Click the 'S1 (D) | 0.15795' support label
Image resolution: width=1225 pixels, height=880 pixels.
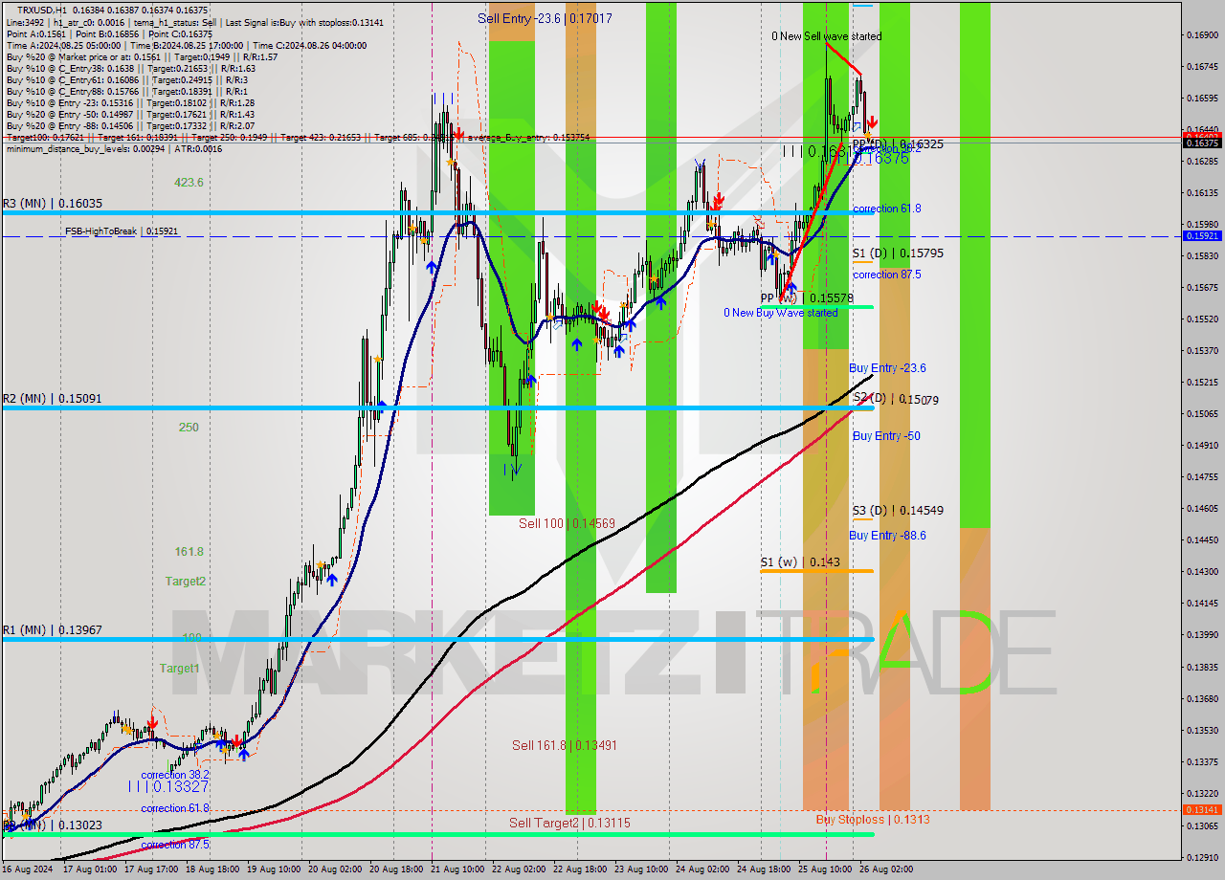coord(899,253)
